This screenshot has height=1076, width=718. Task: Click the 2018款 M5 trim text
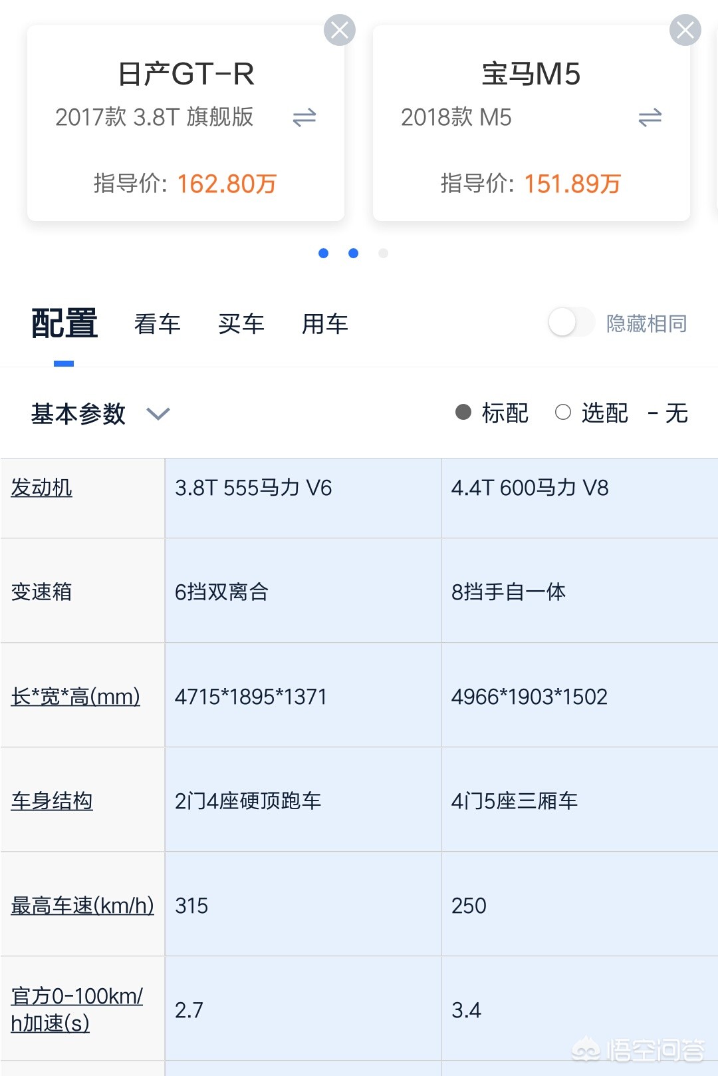point(456,117)
